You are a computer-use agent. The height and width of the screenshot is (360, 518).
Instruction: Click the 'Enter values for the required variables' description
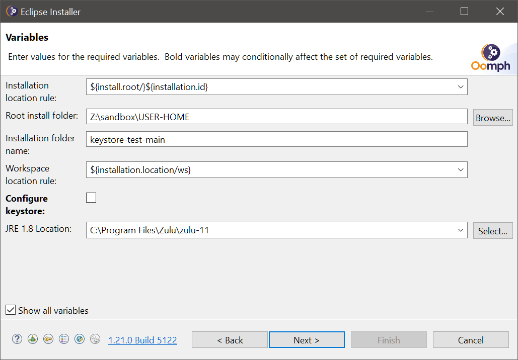point(220,57)
